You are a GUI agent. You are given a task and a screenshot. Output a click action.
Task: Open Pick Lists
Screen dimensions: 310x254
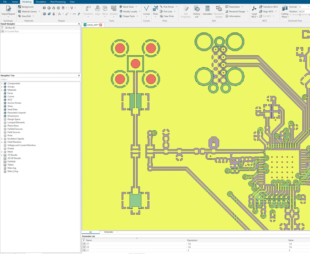166,11
